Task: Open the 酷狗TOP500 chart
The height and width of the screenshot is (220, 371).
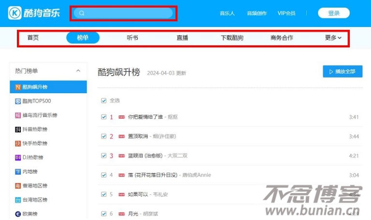Action: (37, 101)
